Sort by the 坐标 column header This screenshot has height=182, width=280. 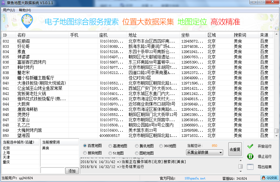[x=193, y=35]
